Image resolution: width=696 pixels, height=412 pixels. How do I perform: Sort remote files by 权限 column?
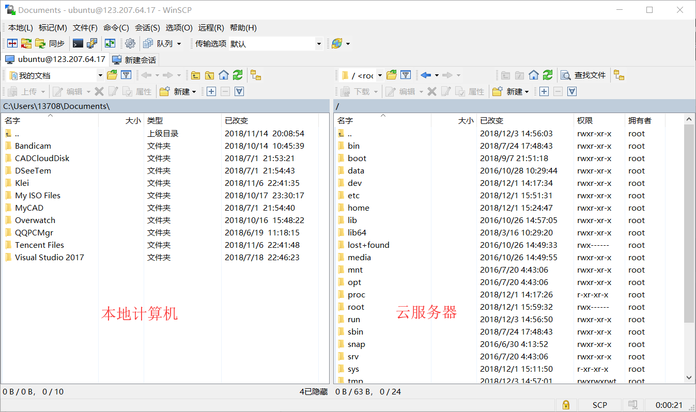coord(599,120)
